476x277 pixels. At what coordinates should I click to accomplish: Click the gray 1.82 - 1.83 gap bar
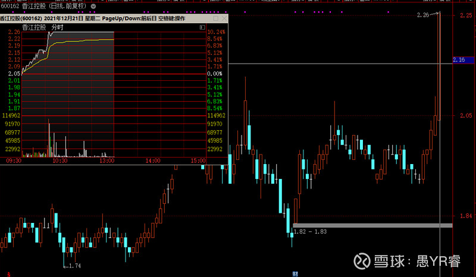[x=372, y=225]
